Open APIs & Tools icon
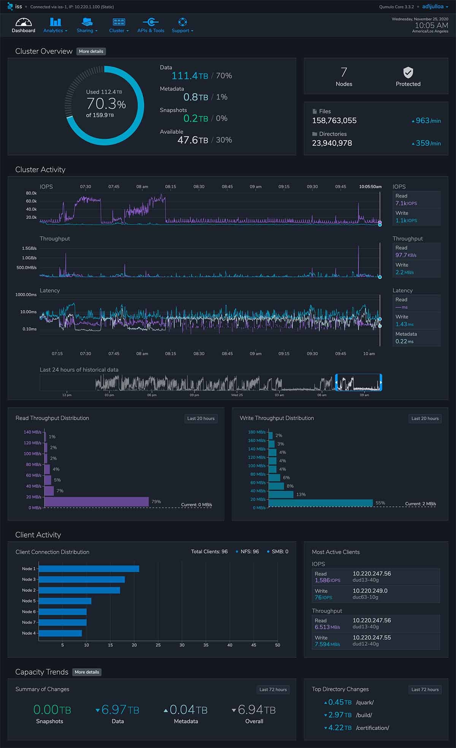 (x=150, y=22)
